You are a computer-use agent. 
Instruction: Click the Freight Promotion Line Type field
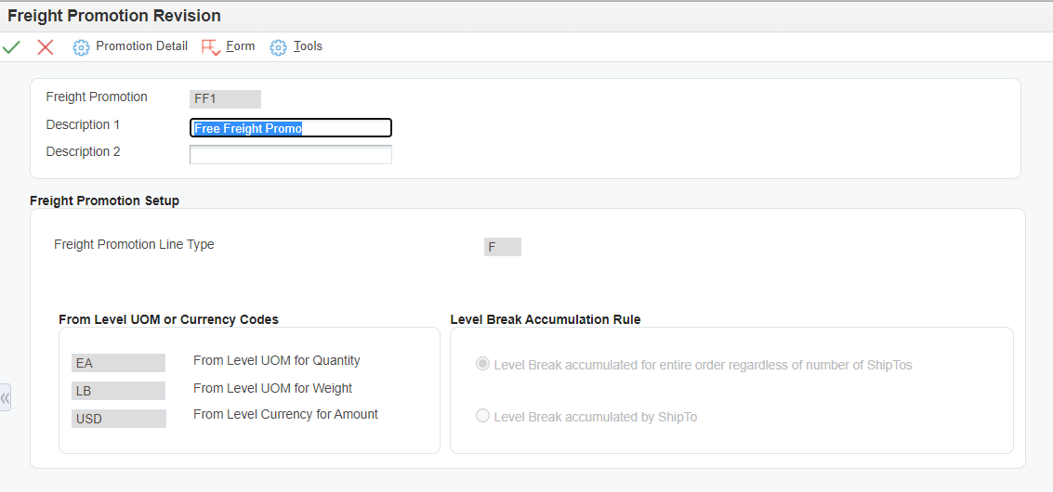[502, 247]
